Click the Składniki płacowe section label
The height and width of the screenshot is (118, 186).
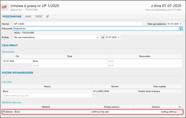tap(12, 102)
